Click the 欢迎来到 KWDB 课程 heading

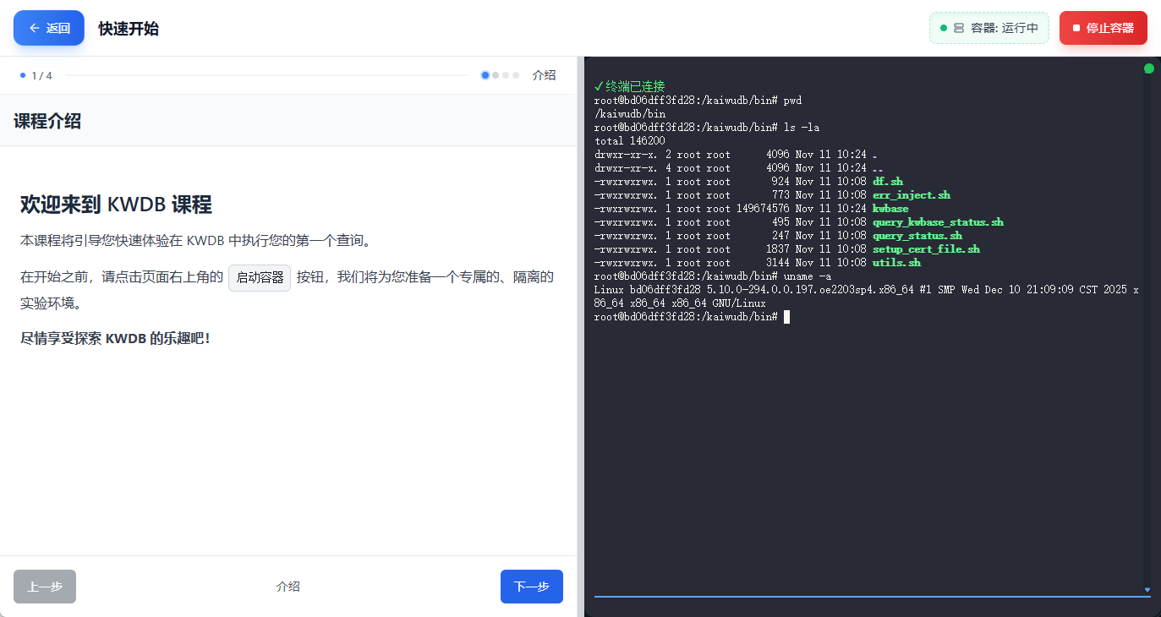coord(116,205)
